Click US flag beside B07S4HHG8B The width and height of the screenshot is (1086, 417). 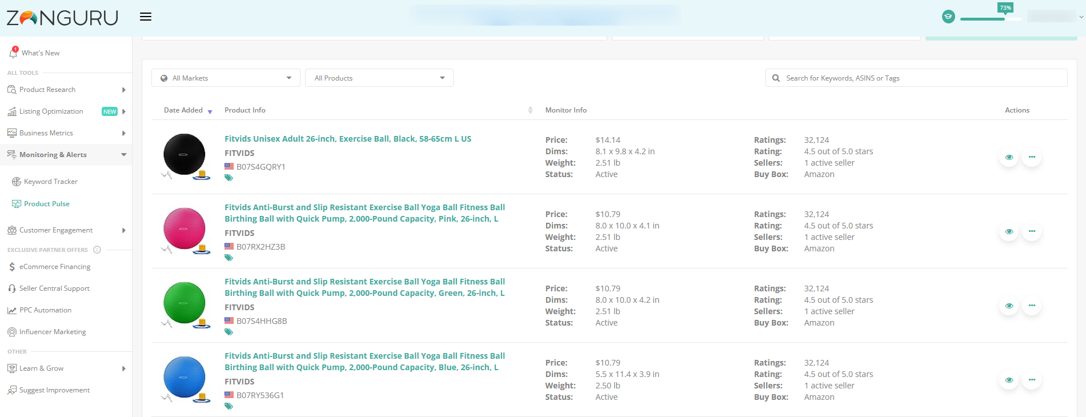[x=229, y=321]
